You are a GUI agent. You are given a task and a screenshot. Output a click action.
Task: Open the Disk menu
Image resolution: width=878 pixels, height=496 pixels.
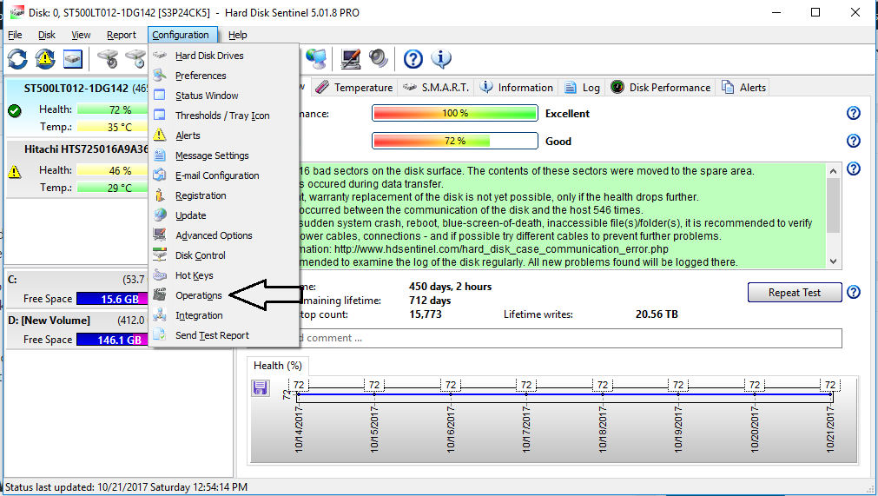pos(47,35)
